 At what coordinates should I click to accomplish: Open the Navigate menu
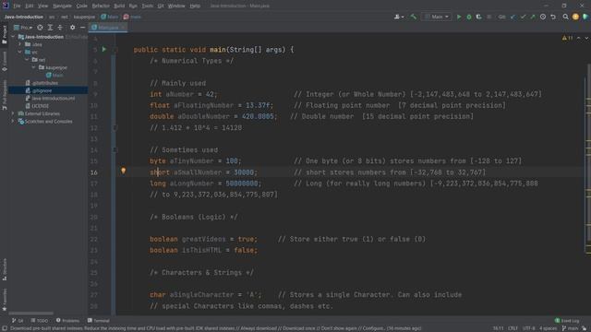pyautogui.click(x=62, y=6)
